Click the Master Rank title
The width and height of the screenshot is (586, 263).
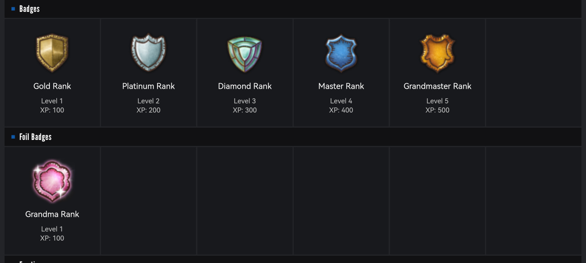pos(341,86)
